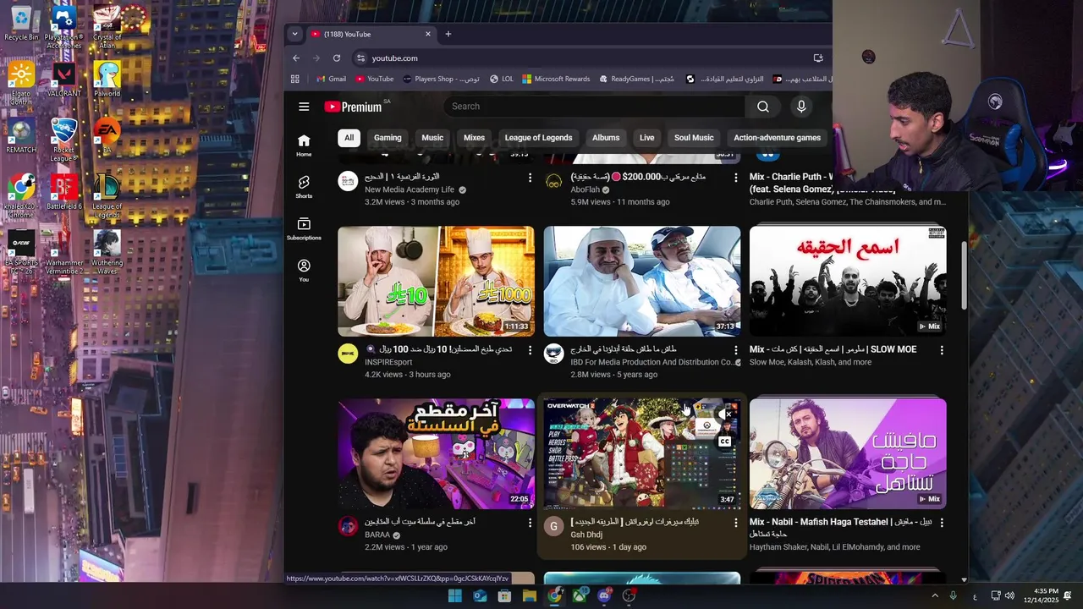
Task: Show hidden icons in the system tray
Action: pyautogui.click(x=935, y=595)
